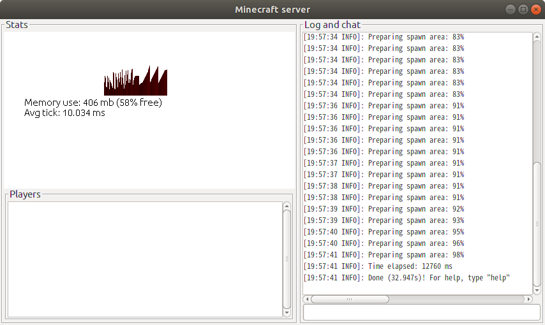This screenshot has width=545, height=325.
Task: Click the Players list scrollbar thumb
Action: point(287,259)
